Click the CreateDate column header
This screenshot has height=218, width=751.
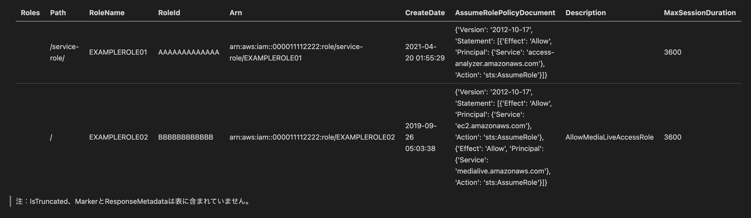(425, 13)
